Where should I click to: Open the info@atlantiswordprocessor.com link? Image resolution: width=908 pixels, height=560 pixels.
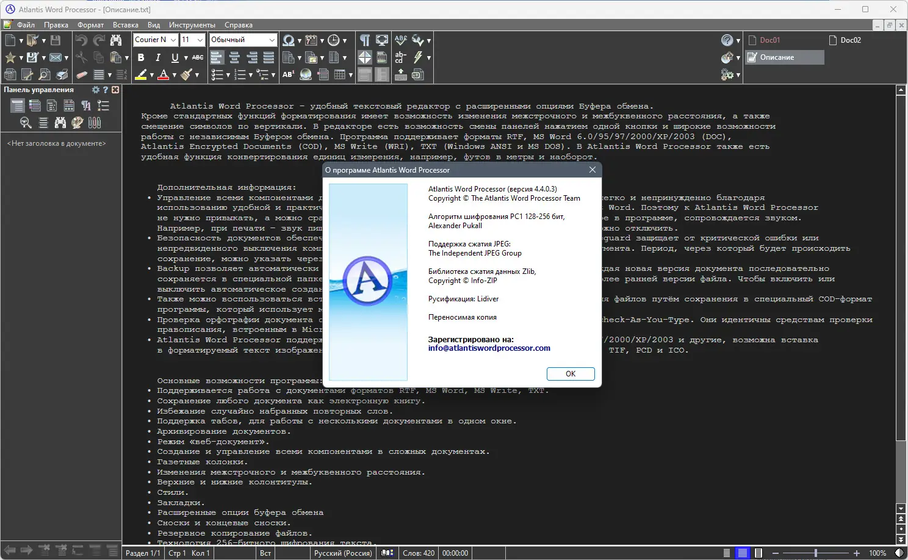pos(489,348)
